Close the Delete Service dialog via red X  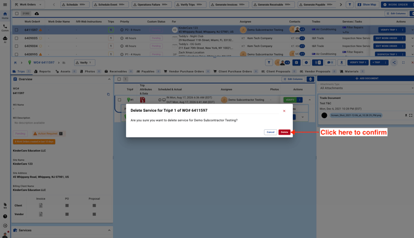(284, 111)
